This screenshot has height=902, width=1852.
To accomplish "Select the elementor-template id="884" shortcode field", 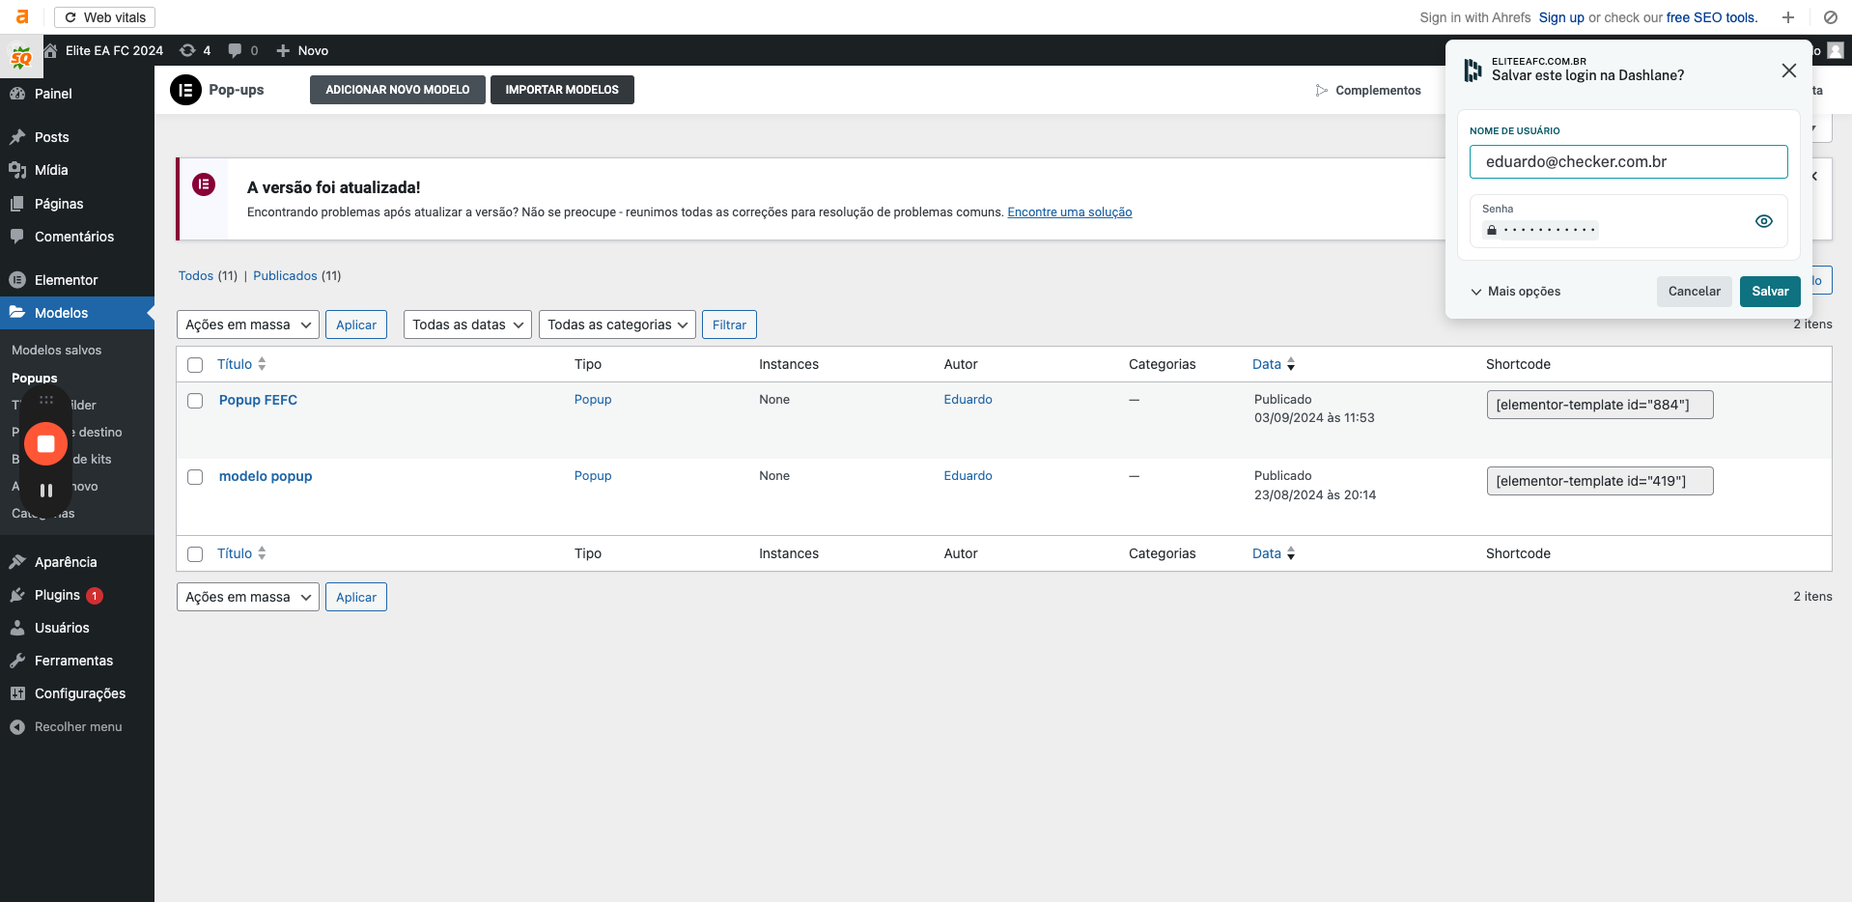I will point(1600,405).
